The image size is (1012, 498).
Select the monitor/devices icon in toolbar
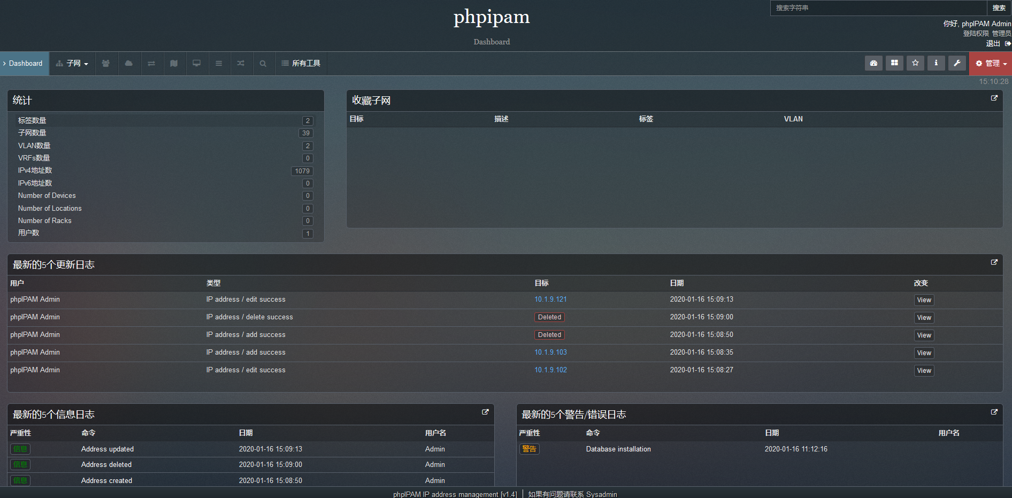click(x=197, y=63)
